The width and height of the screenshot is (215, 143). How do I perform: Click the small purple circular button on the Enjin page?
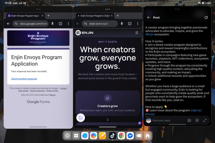(139, 123)
